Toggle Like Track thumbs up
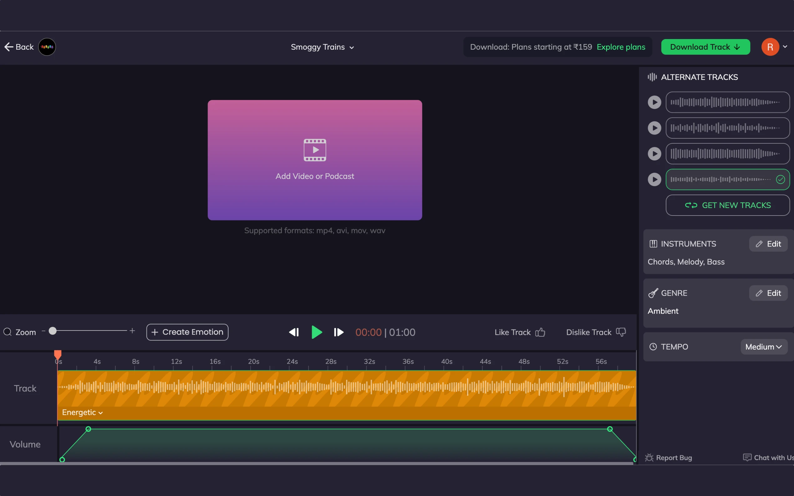Screen dimensions: 794x496 540,332
